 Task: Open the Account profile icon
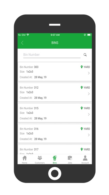(x=85, y=158)
